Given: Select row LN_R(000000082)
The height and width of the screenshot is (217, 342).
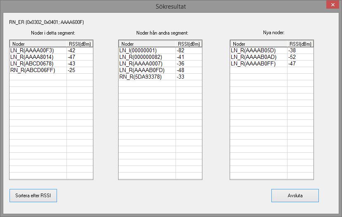Looking at the screenshot, I should point(160,57).
